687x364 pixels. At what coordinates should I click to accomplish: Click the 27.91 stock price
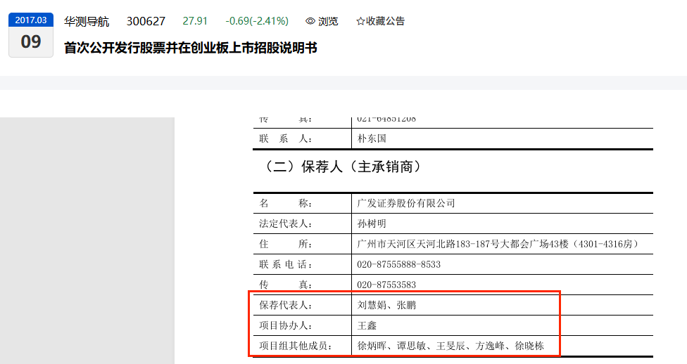point(195,21)
